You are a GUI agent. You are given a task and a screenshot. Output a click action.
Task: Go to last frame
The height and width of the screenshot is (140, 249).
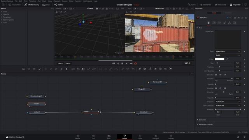coord(131,63)
